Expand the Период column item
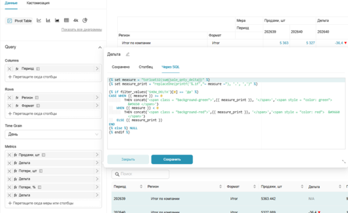The height and width of the screenshot is (213, 348). coord(97,69)
